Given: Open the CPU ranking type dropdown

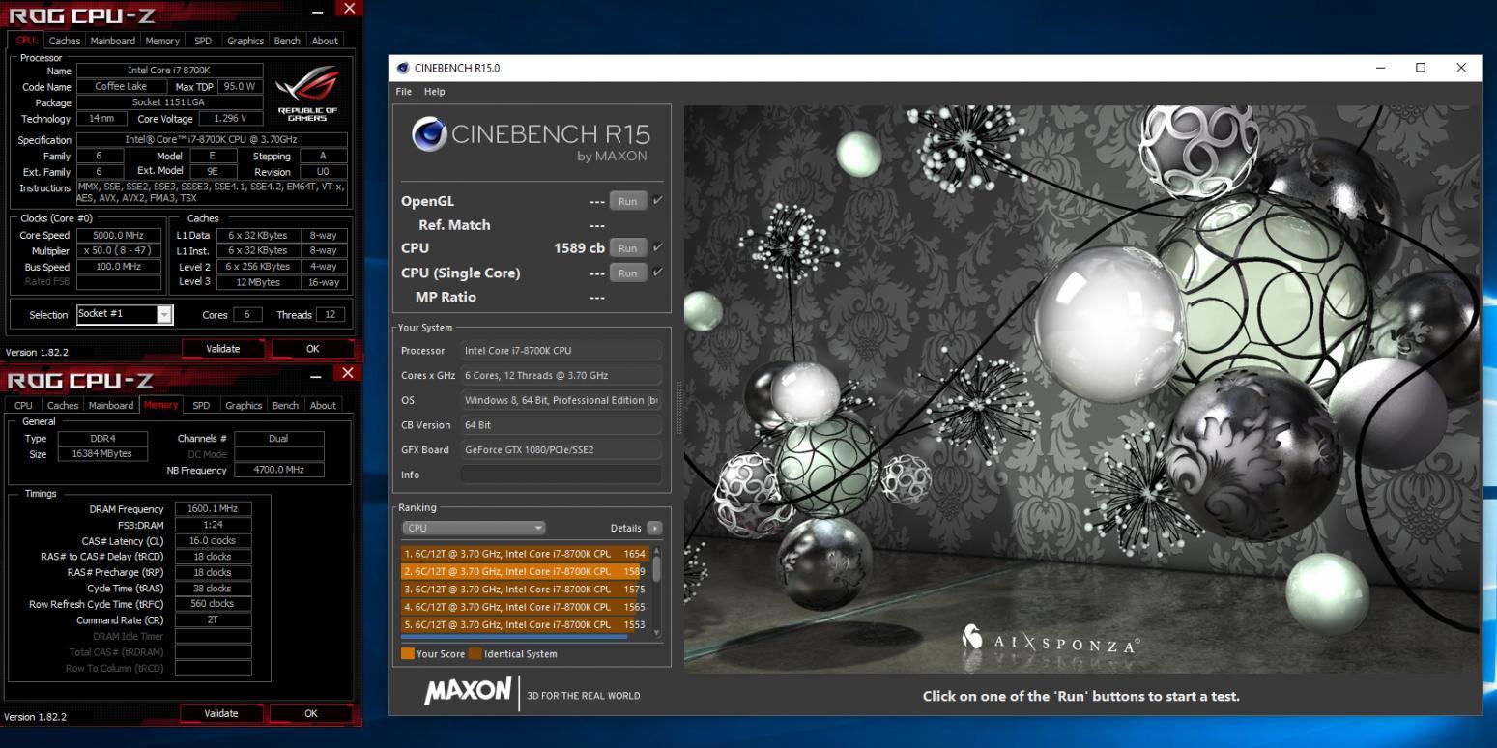Looking at the screenshot, I should point(474,528).
